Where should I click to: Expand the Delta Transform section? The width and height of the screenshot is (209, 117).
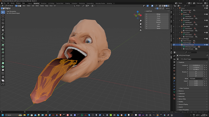pyautogui.click(x=184, y=88)
